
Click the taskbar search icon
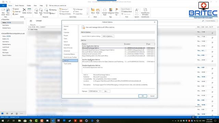coord(8,121)
